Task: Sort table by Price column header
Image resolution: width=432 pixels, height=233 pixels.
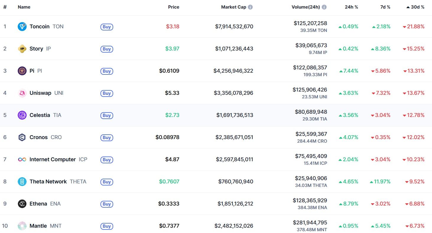Action: coord(173,7)
